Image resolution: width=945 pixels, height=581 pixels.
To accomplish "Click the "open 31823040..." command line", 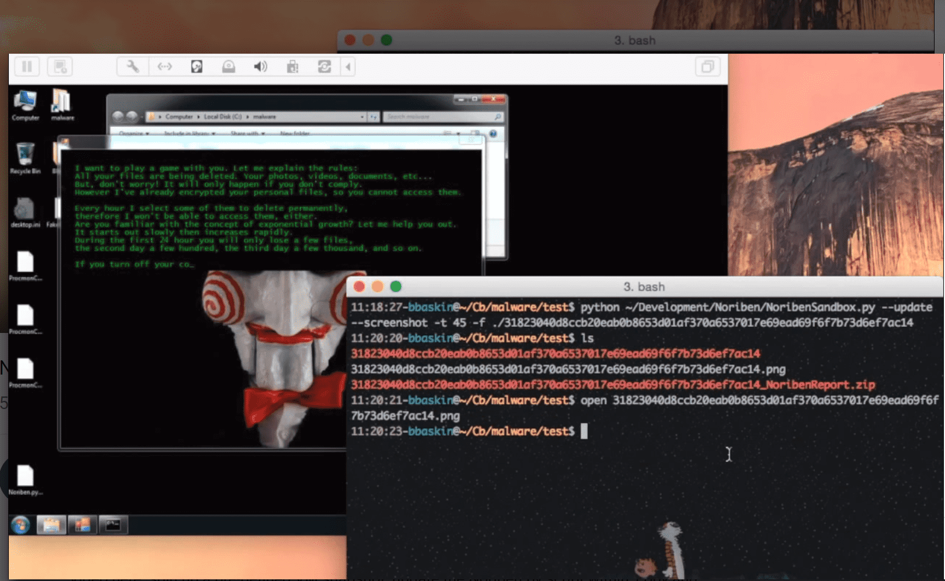I will pos(644,408).
